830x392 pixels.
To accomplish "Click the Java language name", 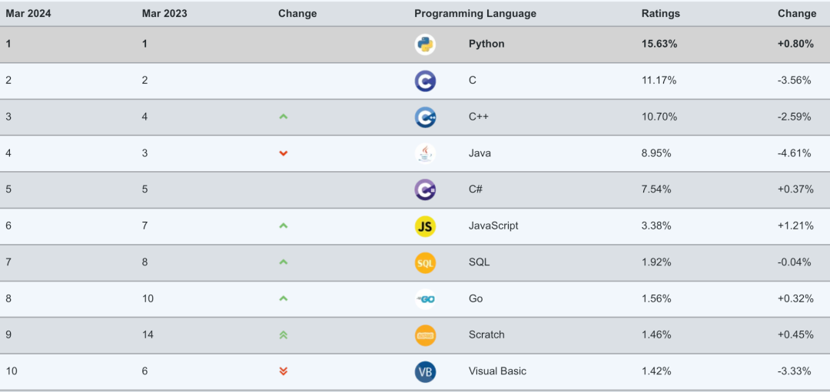I will point(480,153).
